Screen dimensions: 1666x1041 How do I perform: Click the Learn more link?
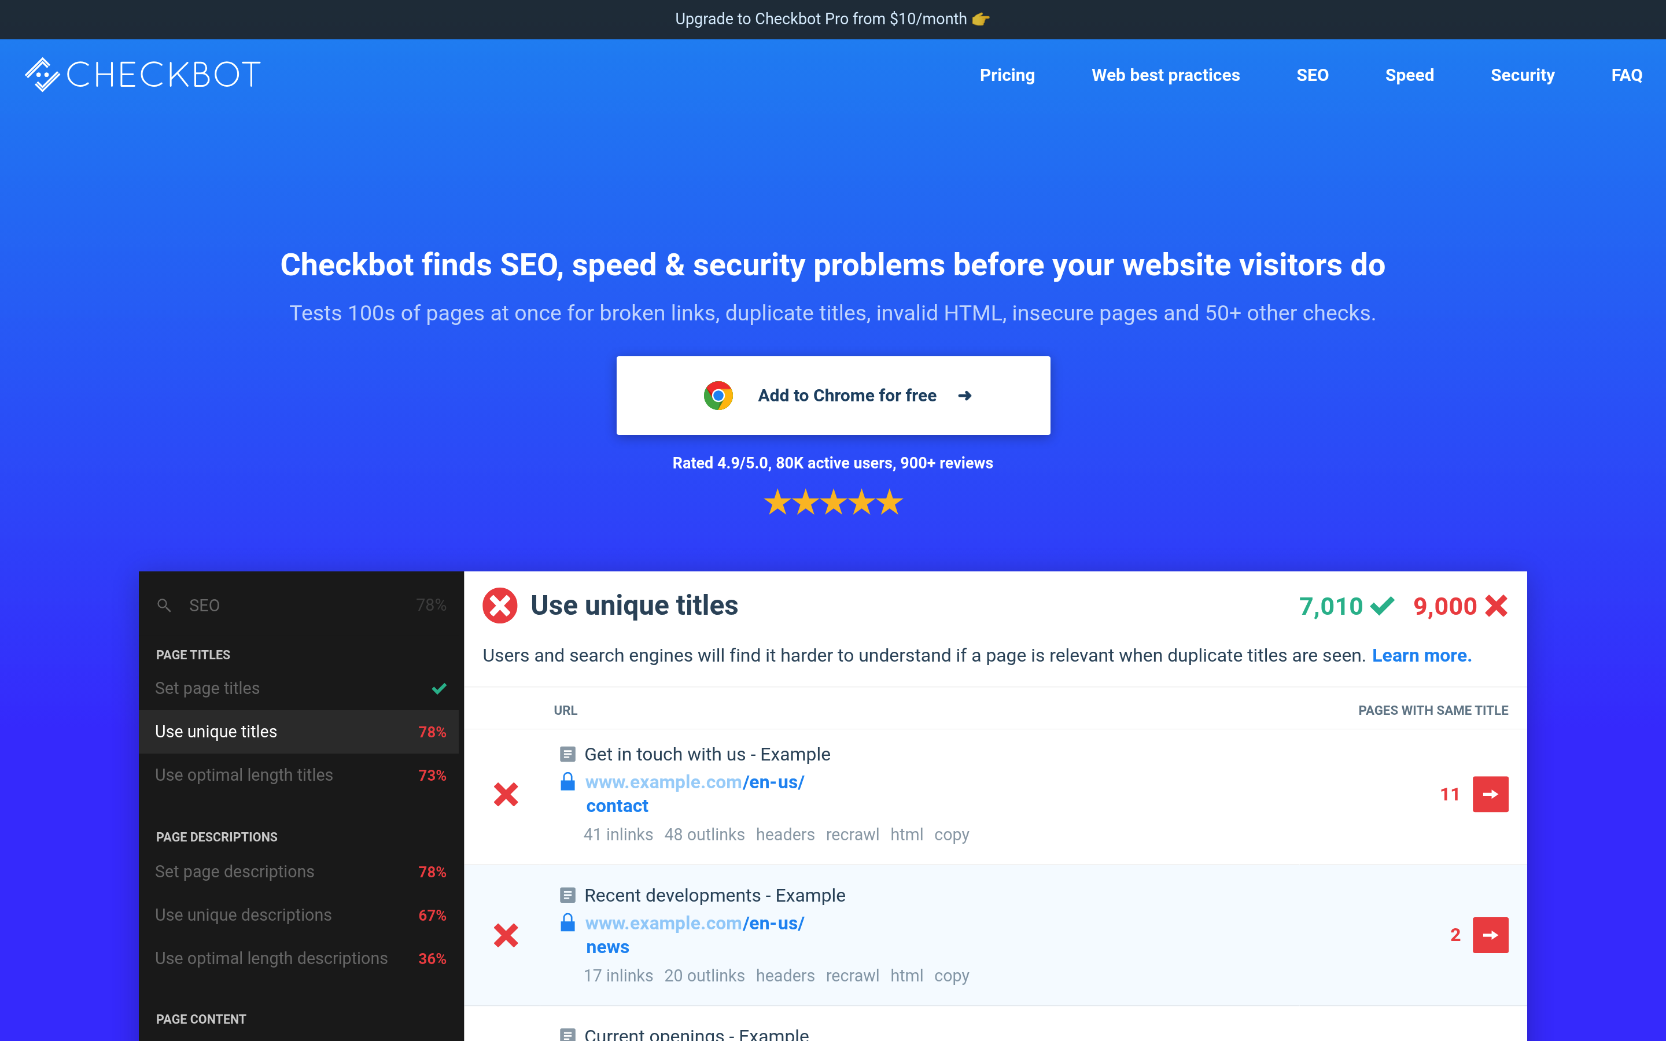(1421, 655)
